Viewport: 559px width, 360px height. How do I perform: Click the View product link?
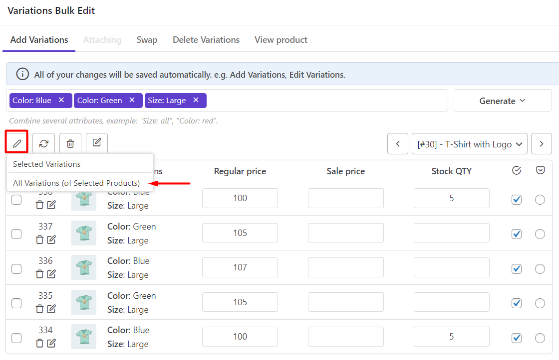click(x=280, y=40)
